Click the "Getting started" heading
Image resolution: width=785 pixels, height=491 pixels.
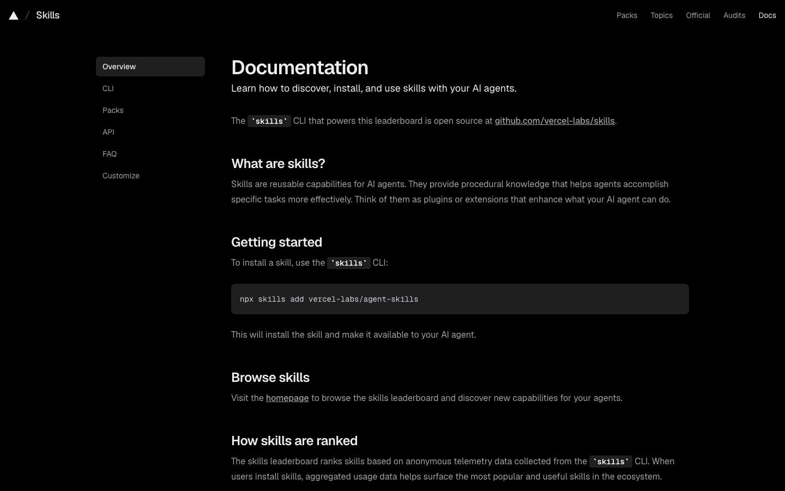(276, 242)
